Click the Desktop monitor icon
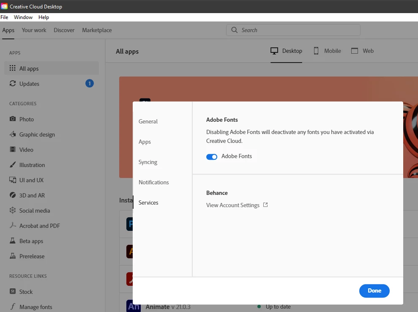The image size is (418, 312). tap(274, 51)
